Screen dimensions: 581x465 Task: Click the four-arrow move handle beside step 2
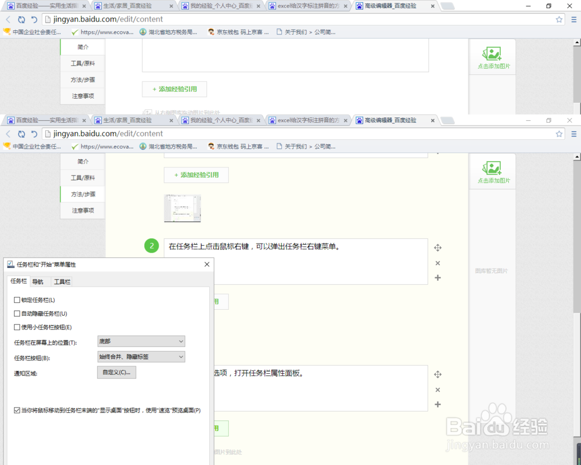coord(437,247)
